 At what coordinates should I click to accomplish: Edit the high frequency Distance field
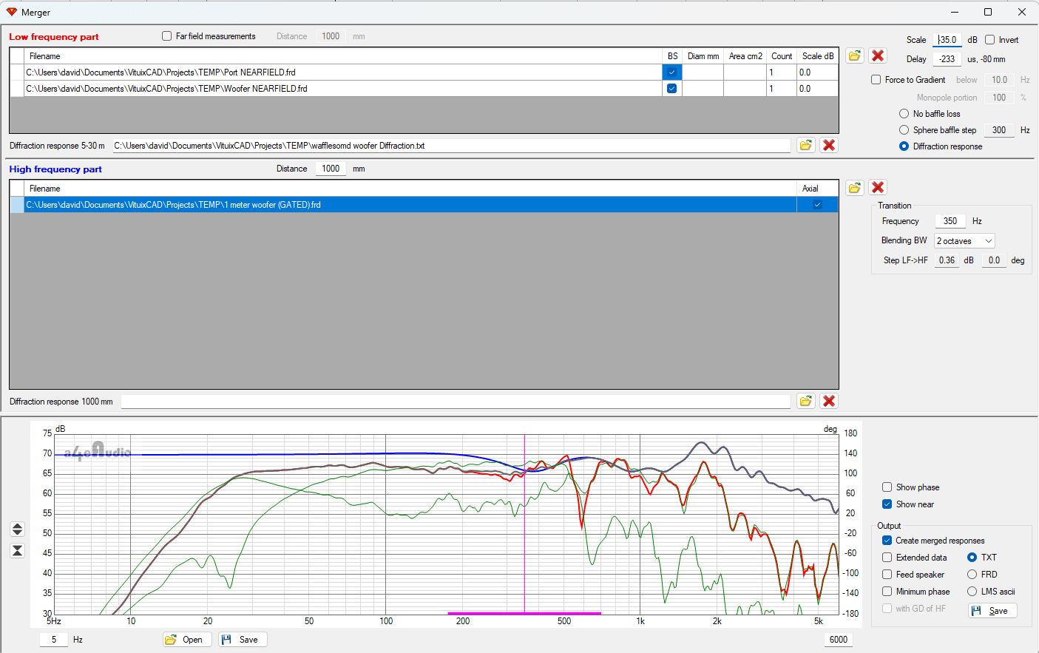[331, 169]
